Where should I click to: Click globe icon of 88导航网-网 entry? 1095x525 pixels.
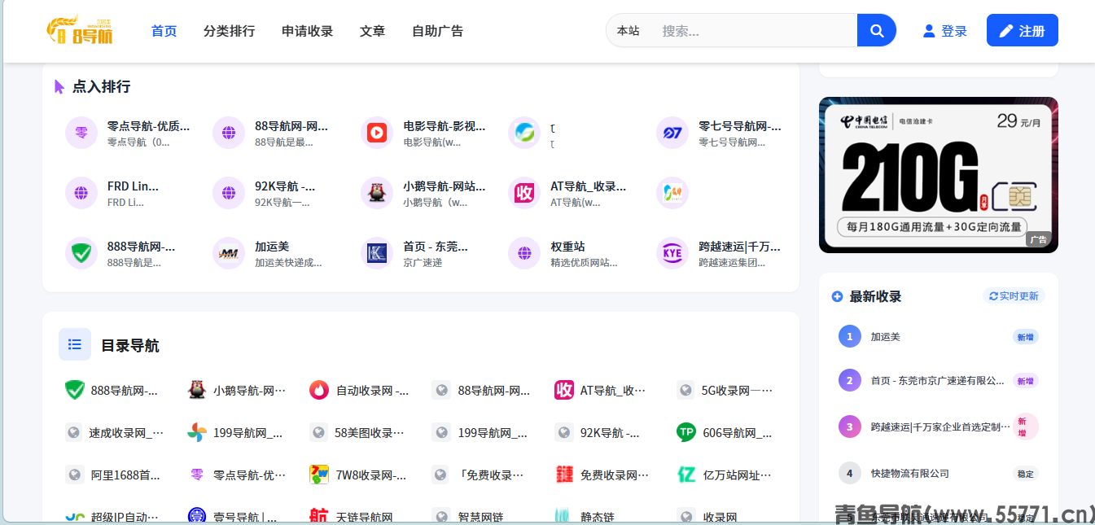click(x=229, y=133)
